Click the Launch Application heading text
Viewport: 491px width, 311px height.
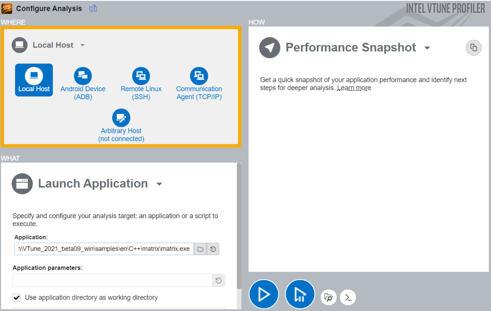pyautogui.click(x=93, y=184)
